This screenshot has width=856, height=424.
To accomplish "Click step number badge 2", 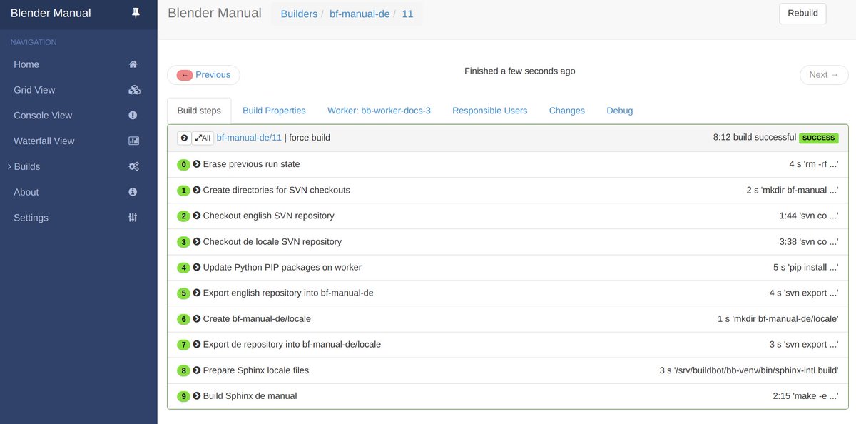I will coord(183,216).
